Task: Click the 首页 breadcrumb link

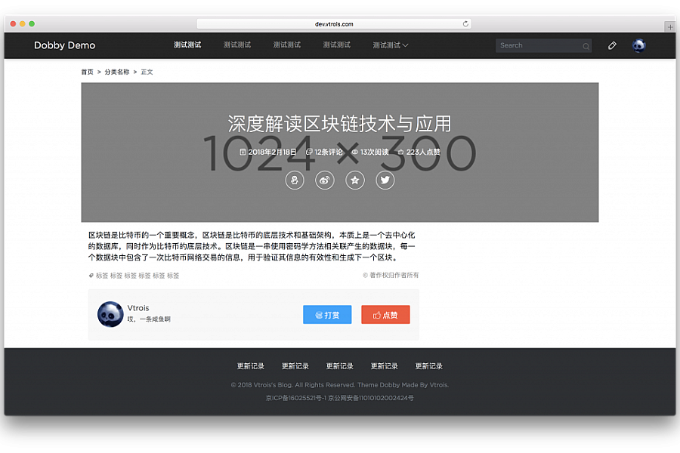Action: pyautogui.click(x=87, y=72)
